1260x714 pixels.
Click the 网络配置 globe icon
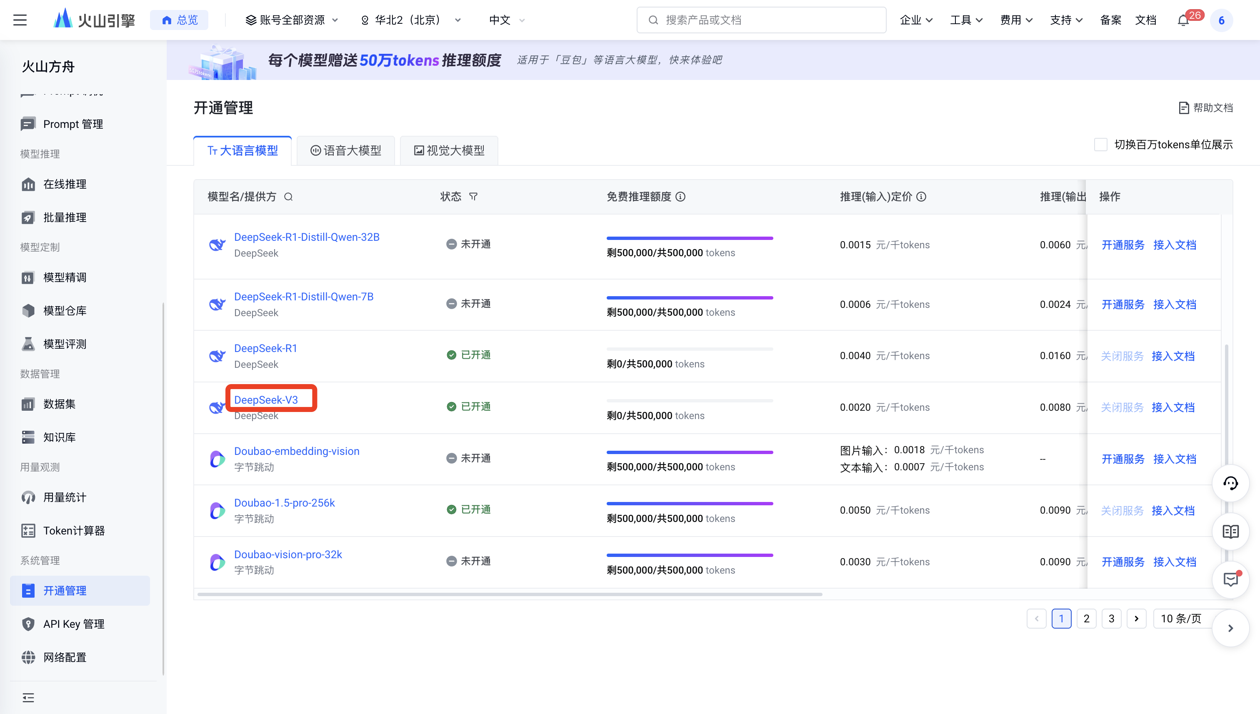(28, 657)
